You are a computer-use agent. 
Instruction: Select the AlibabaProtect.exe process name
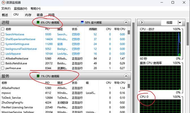(17, 58)
